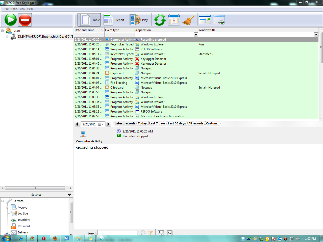Select the Clipboard row at 11:04:24
323x242 pixels.
tap(196, 73)
